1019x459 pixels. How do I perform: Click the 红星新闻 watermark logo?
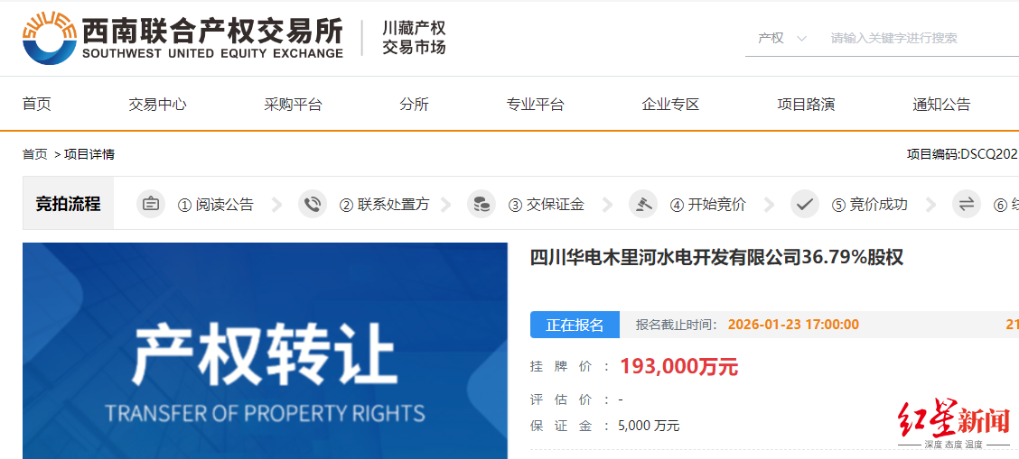953,425
